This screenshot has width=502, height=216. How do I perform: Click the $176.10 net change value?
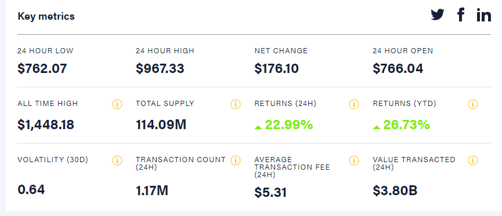(x=277, y=69)
